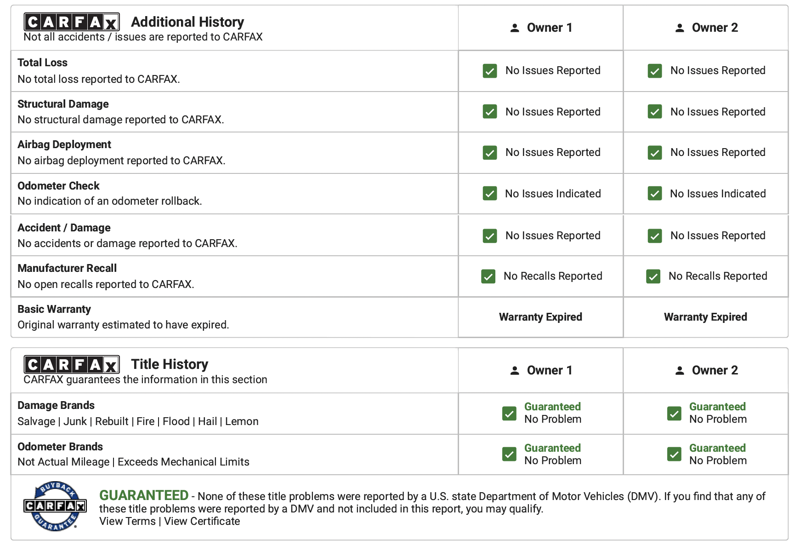
Task: Open the View Terms link
Action: pos(127,521)
